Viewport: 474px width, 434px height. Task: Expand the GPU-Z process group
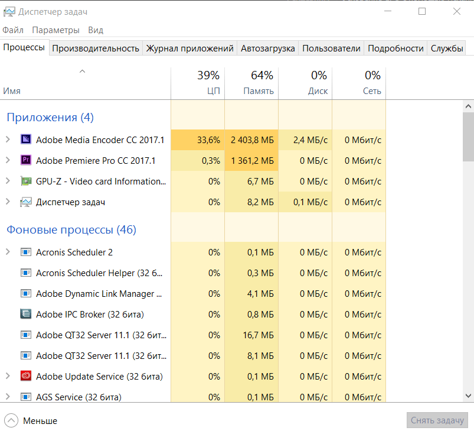tap(8, 181)
